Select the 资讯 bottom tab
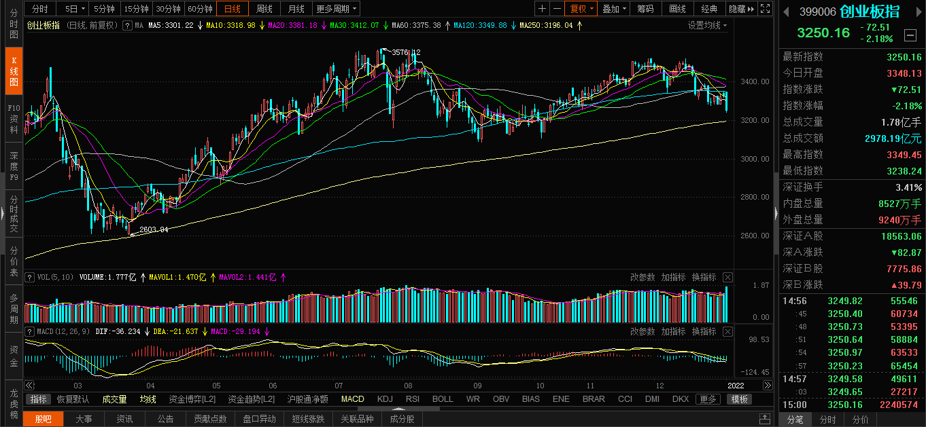Screen dimensions: 926x427 point(124,419)
